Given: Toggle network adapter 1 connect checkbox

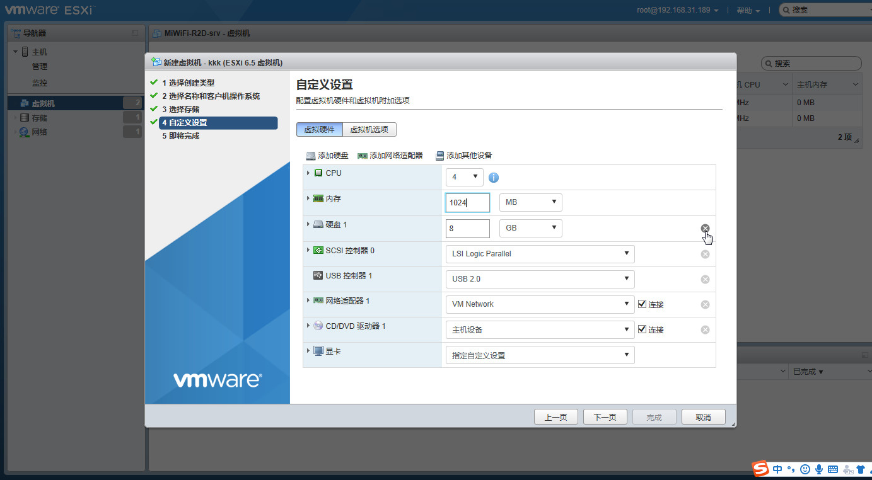Looking at the screenshot, I should [x=642, y=304].
